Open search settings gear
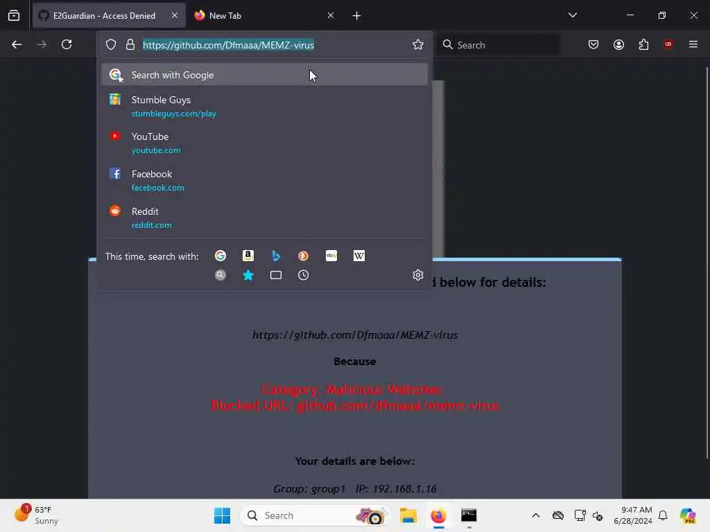The height and width of the screenshot is (532, 710). coord(418,275)
